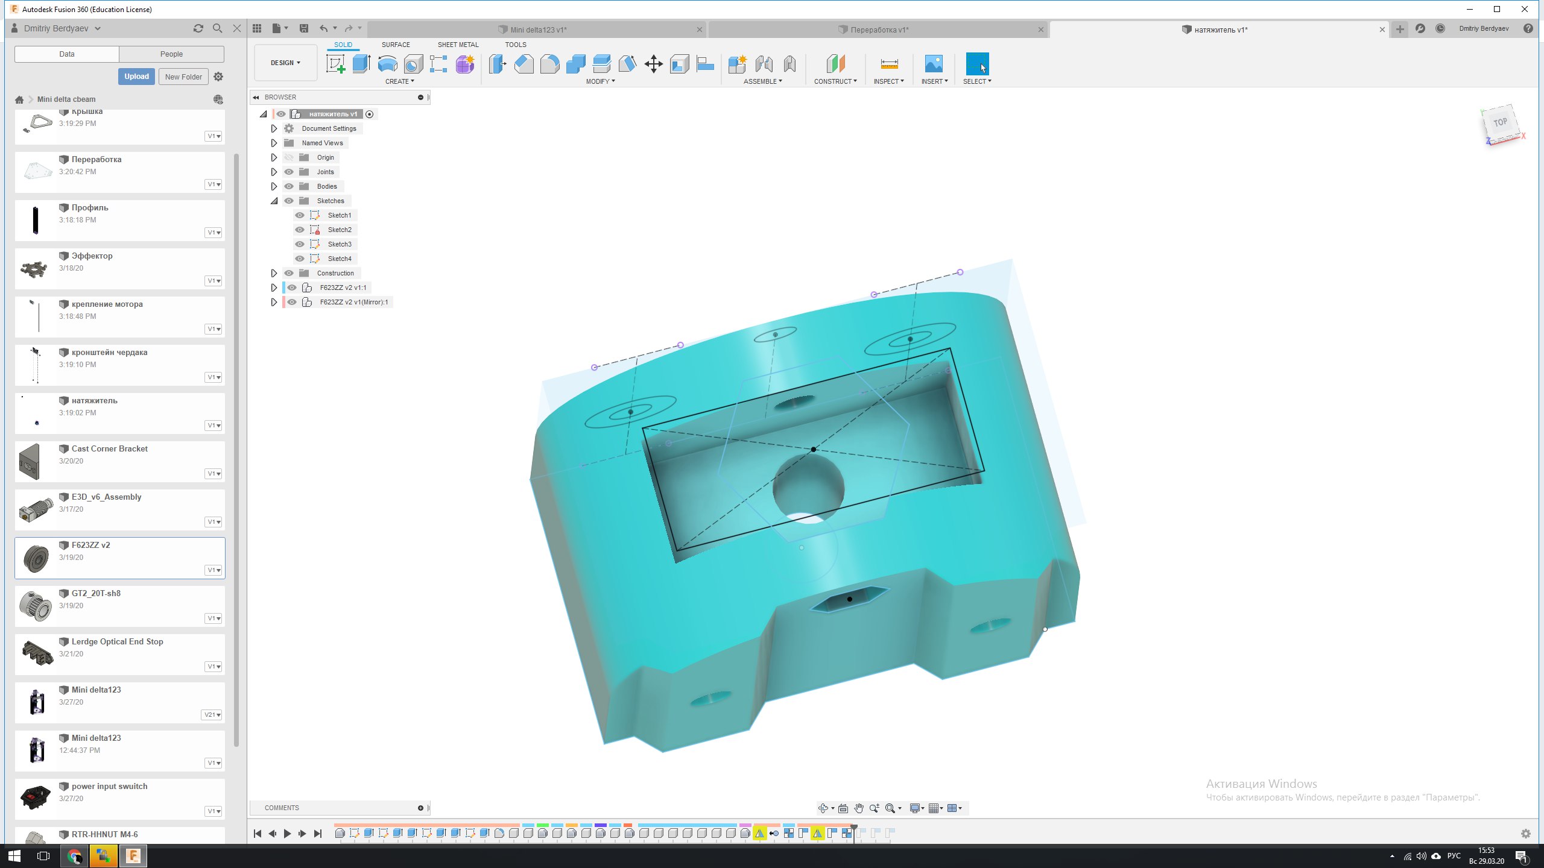Select the Insert Decal image tool
The height and width of the screenshot is (868, 1544).
tap(934, 64)
